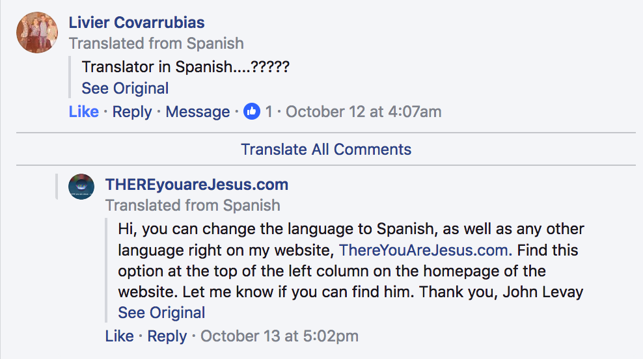Click the blue thumbs-up reaction icon
The width and height of the screenshot is (643, 359).
(251, 112)
